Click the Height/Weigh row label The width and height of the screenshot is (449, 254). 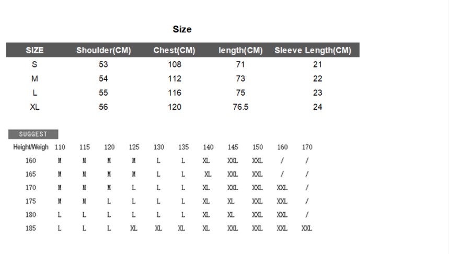click(x=31, y=147)
